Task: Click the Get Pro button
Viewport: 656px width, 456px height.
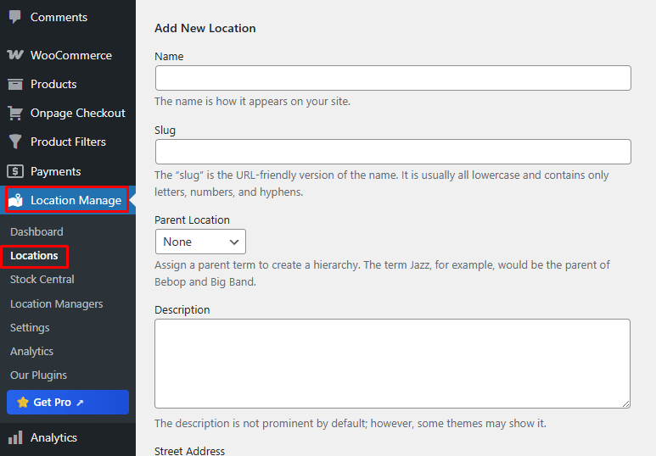Action: pyautogui.click(x=68, y=402)
